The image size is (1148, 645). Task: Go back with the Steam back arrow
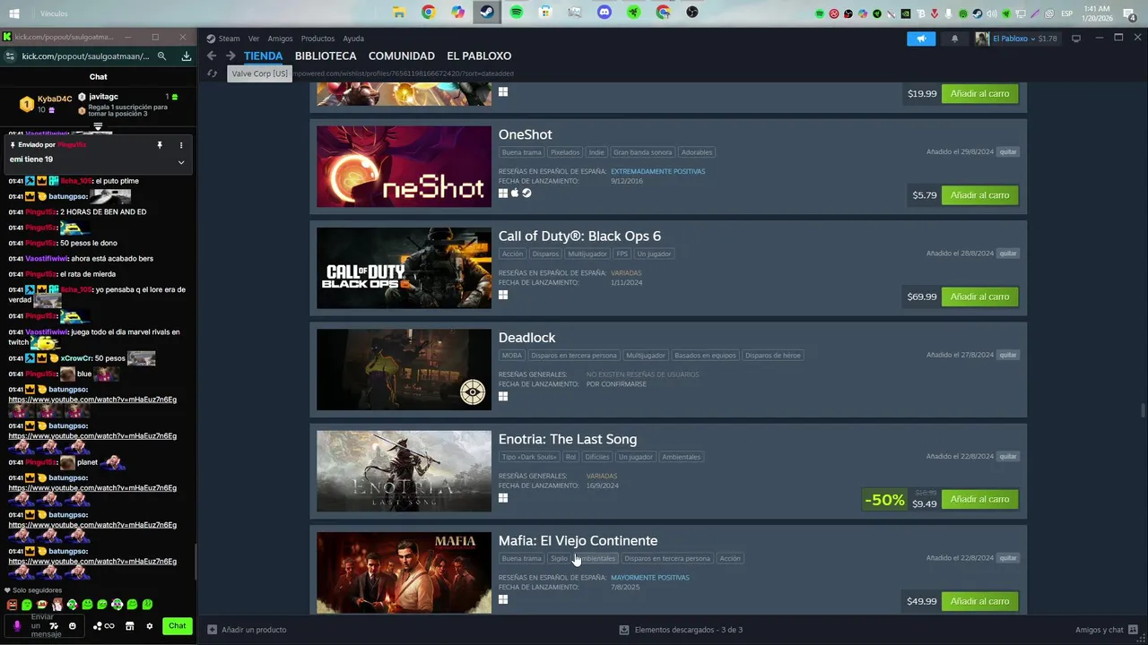[212, 56]
